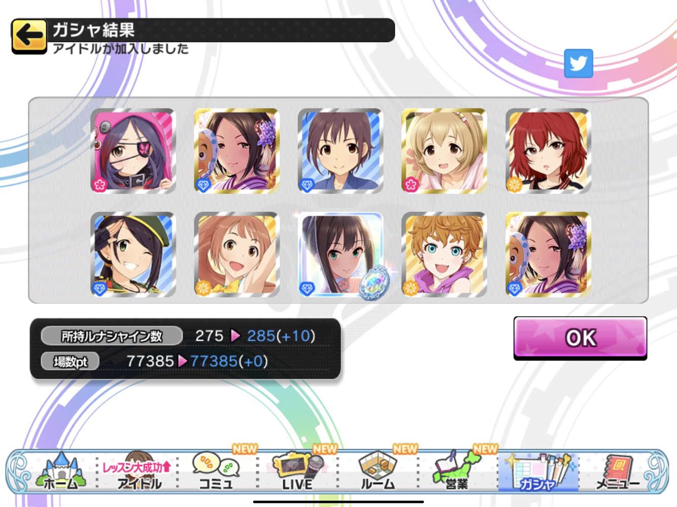Image resolution: width=677 pixels, height=507 pixels.
Task: Open the ルーム room icon
Action: coord(378,471)
